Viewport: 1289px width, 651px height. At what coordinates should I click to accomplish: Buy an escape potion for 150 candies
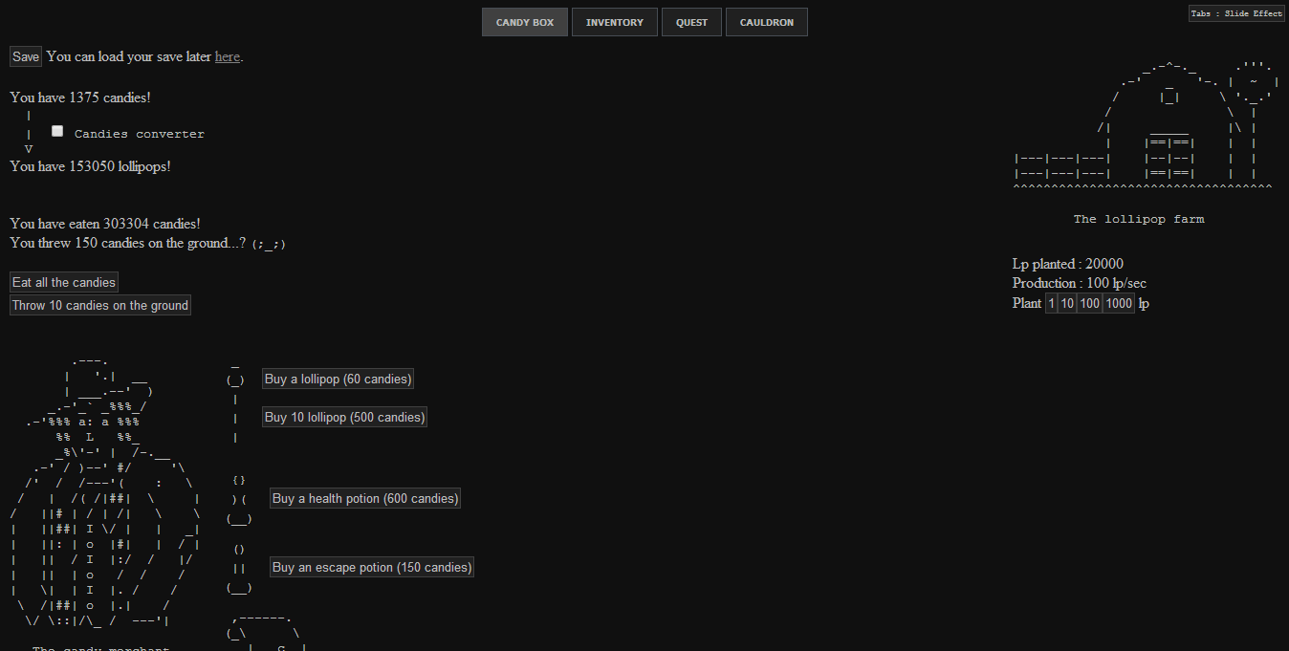[372, 567]
